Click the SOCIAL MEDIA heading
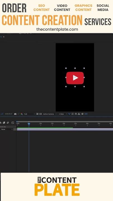This screenshot has height=201, width=113. pos(103,8)
